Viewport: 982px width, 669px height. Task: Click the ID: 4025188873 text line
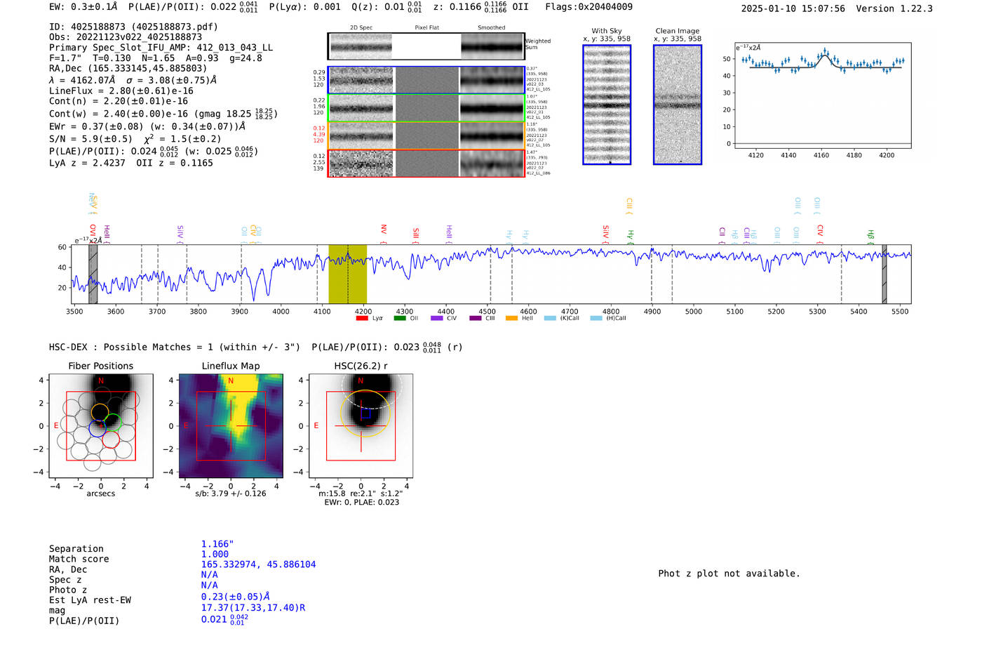[133, 27]
